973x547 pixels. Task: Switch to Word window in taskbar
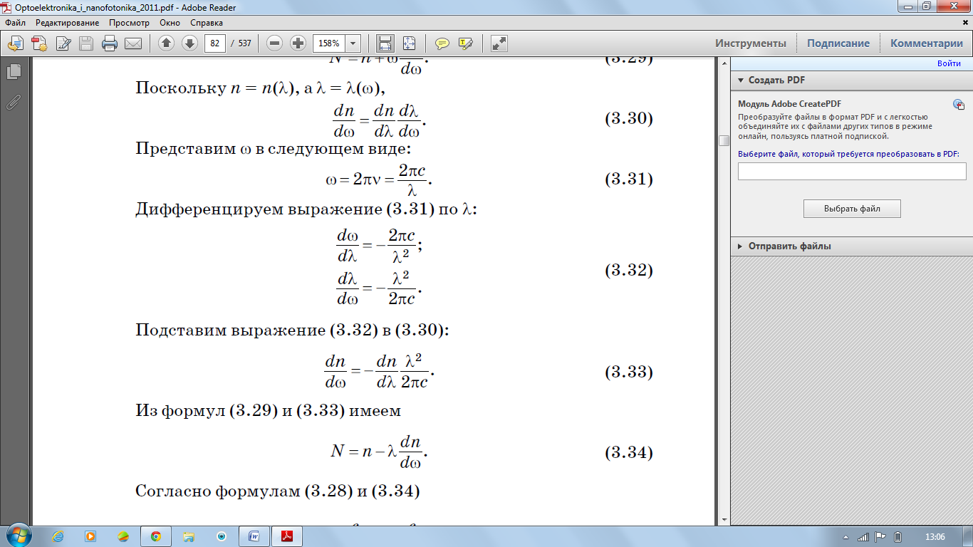point(254,536)
